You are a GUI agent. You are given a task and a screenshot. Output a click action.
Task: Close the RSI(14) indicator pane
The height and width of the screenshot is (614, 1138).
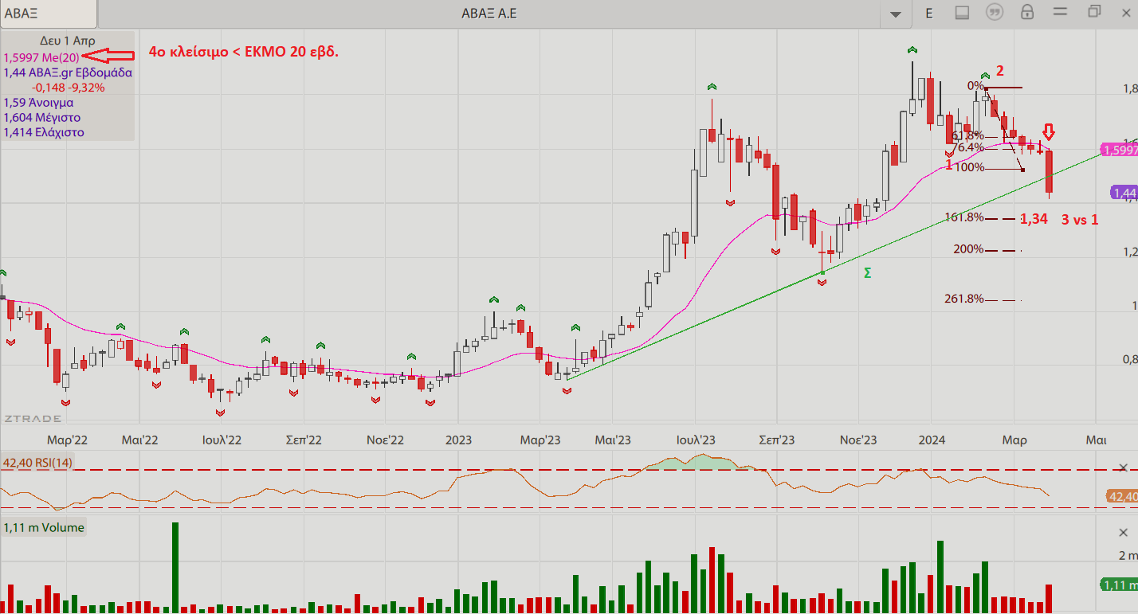(1124, 467)
